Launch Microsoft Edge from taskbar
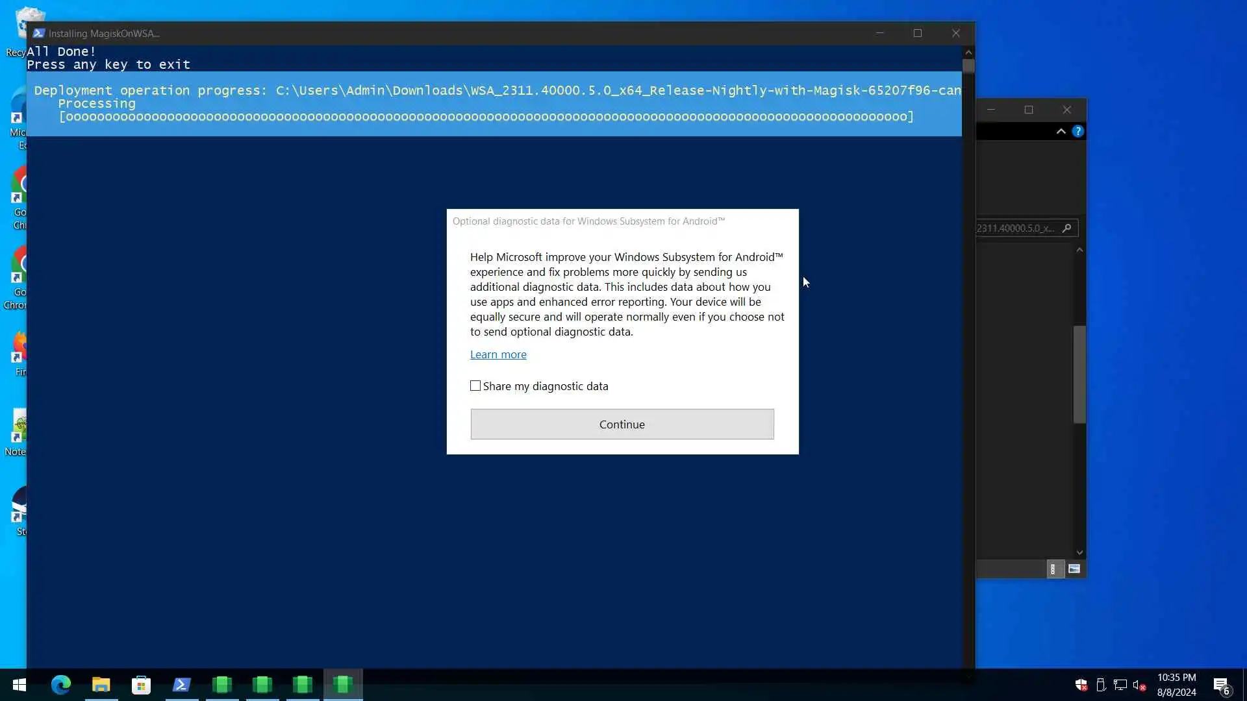 61,685
